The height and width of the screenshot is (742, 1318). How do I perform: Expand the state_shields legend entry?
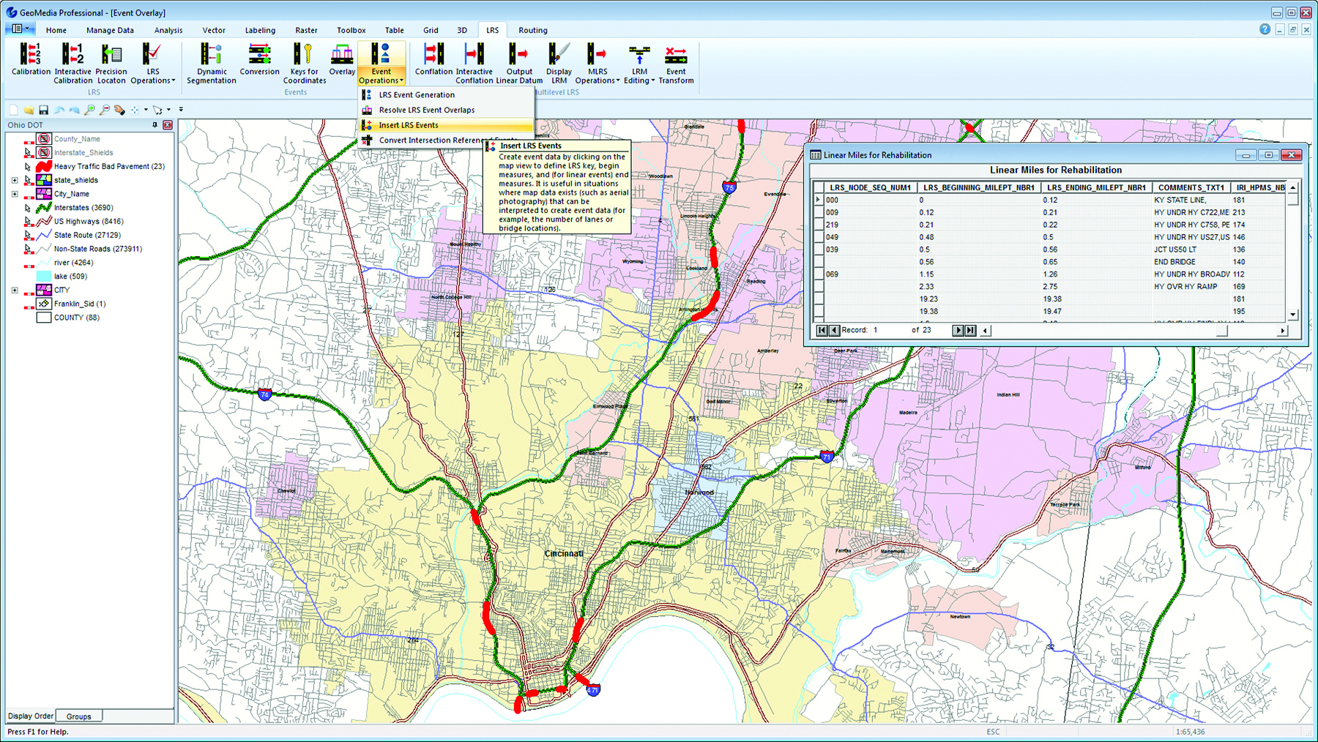[x=15, y=180]
